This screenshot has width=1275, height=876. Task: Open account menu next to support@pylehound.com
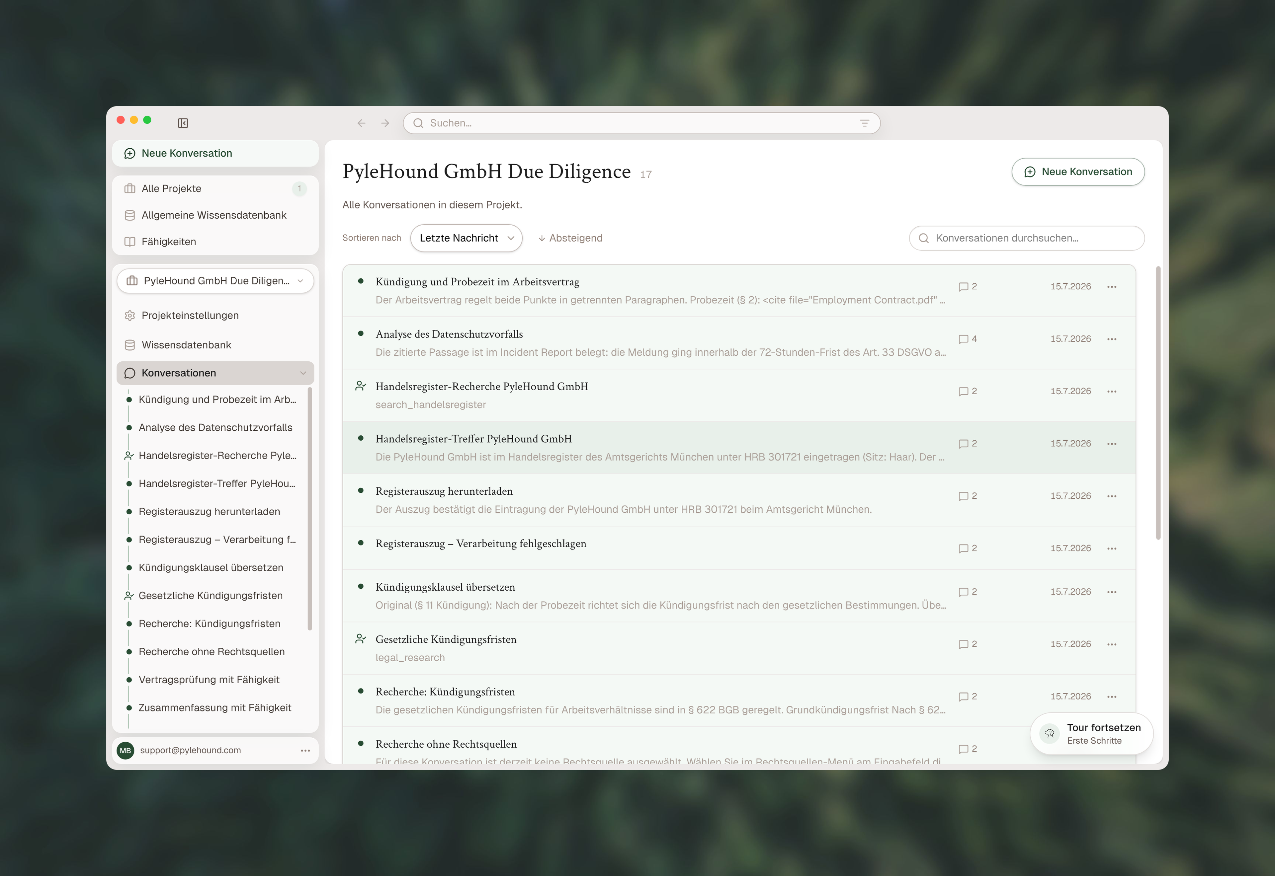pos(305,750)
